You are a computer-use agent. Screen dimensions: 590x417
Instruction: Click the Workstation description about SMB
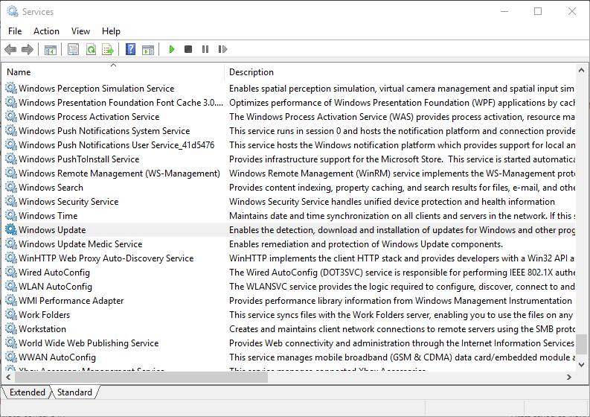(402, 329)
